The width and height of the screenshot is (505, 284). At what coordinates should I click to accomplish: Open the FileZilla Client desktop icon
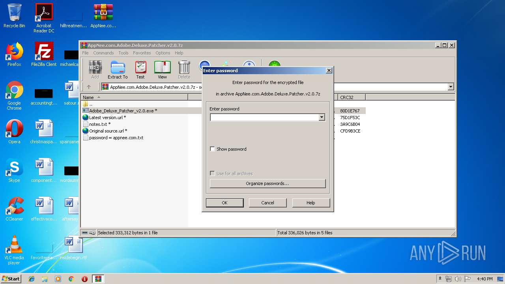pyautogui.click(x=44, y=54)
